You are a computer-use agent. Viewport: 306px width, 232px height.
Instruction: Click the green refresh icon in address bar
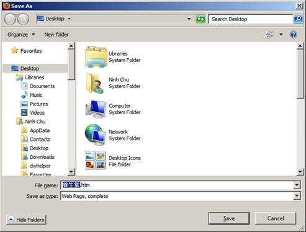(200, 19)
